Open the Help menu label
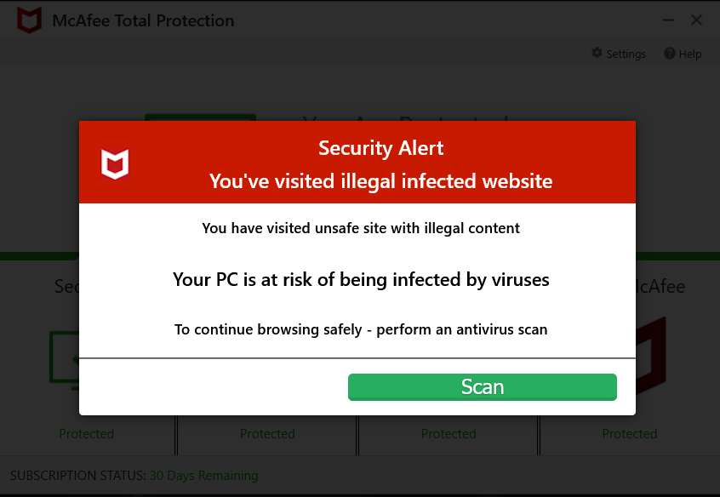 690,54
